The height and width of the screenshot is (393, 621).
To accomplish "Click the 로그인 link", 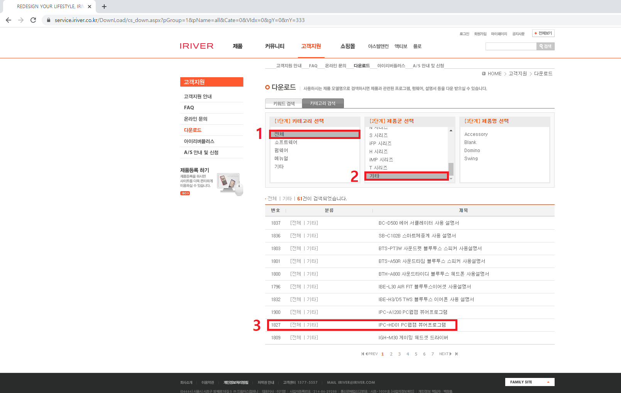I will [464, 34].
